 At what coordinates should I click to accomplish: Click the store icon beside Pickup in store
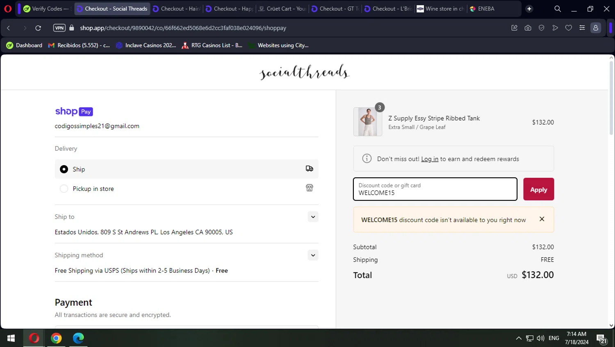coord(310,188)
